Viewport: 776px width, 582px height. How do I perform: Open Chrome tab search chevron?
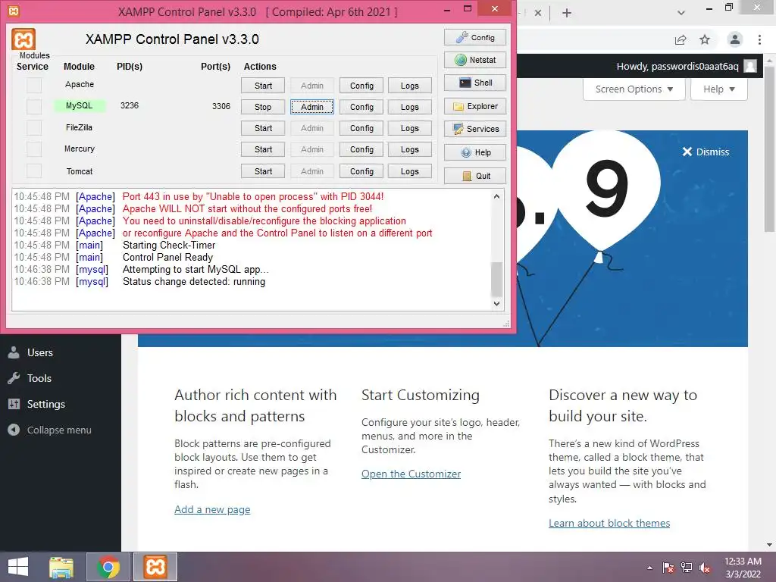pyautogui.click(x=681, y=13)
